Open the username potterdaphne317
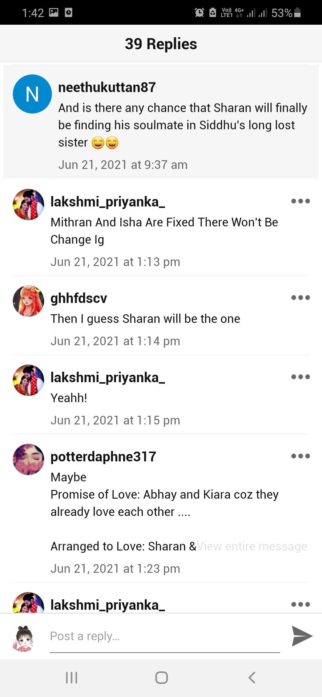 tap(103, 457)
